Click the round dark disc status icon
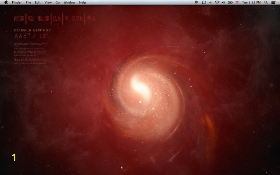The height and width of the screenshot is (175, 280). click(196, 2)
